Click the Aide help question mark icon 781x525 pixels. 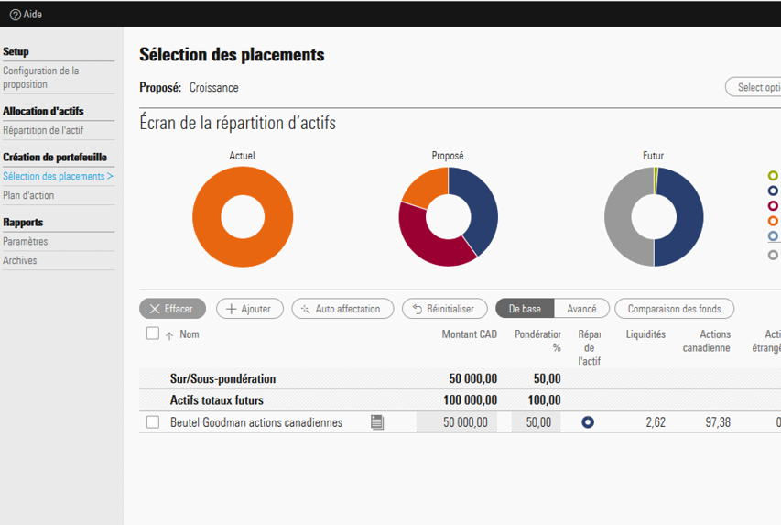[15, 15]
